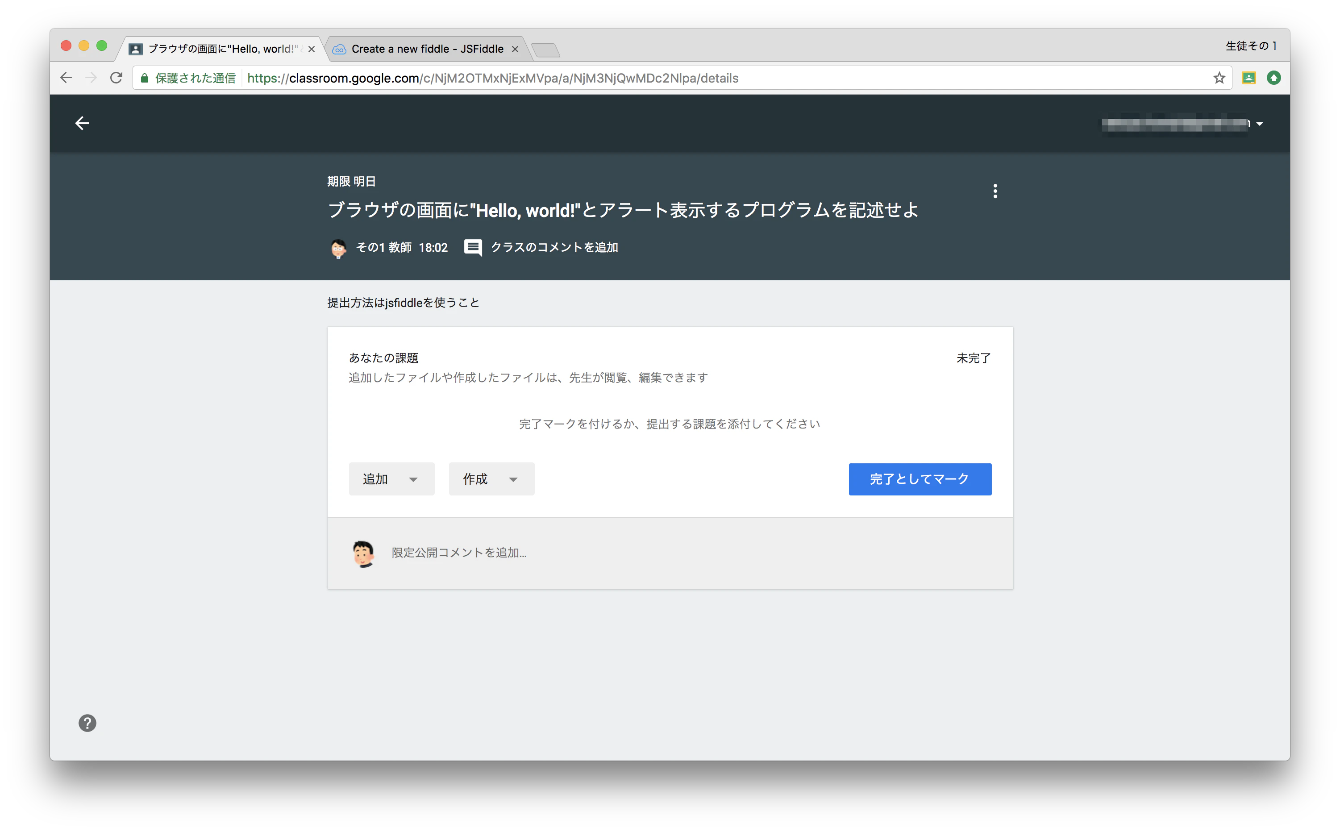Open the blurred account name dropdown
Viewport: 1340px width, 832px height.
tap(1182, 124)
